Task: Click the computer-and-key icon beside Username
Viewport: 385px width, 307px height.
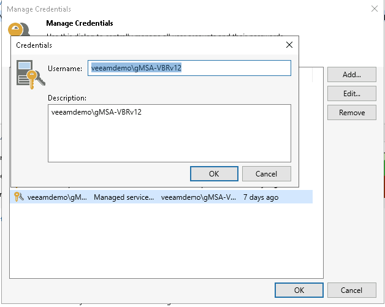Action: [29, 74]
